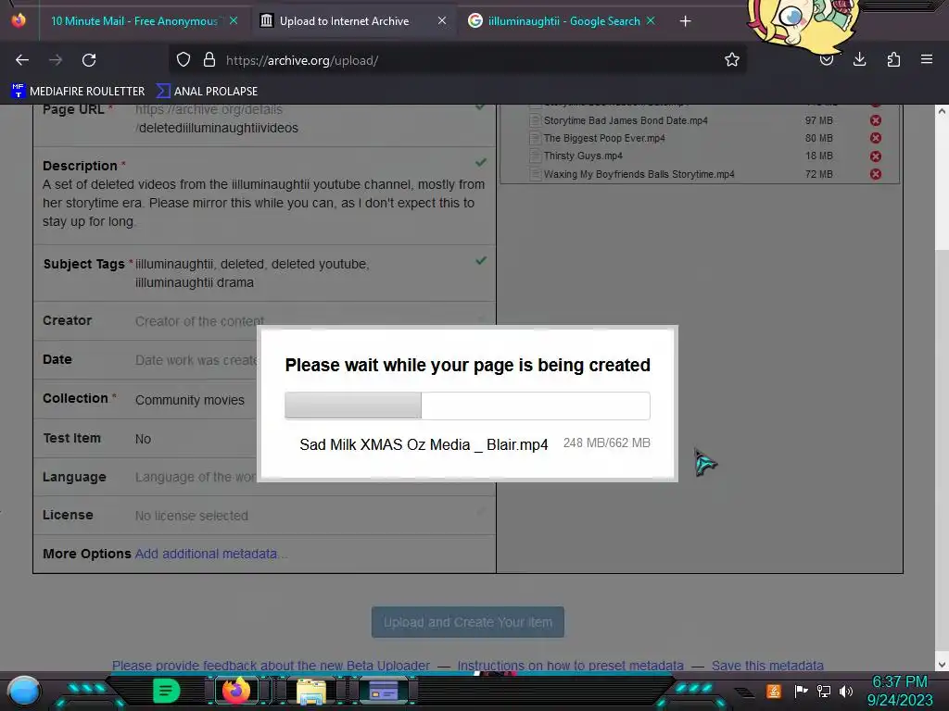The height and width of the screenshot is (711, 949).
Task: Click Upload and Create Your Item button
Action: pos(468,622)
